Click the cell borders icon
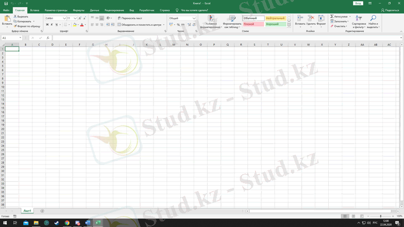The image size is (404, 227). click(x=66, y=25)
